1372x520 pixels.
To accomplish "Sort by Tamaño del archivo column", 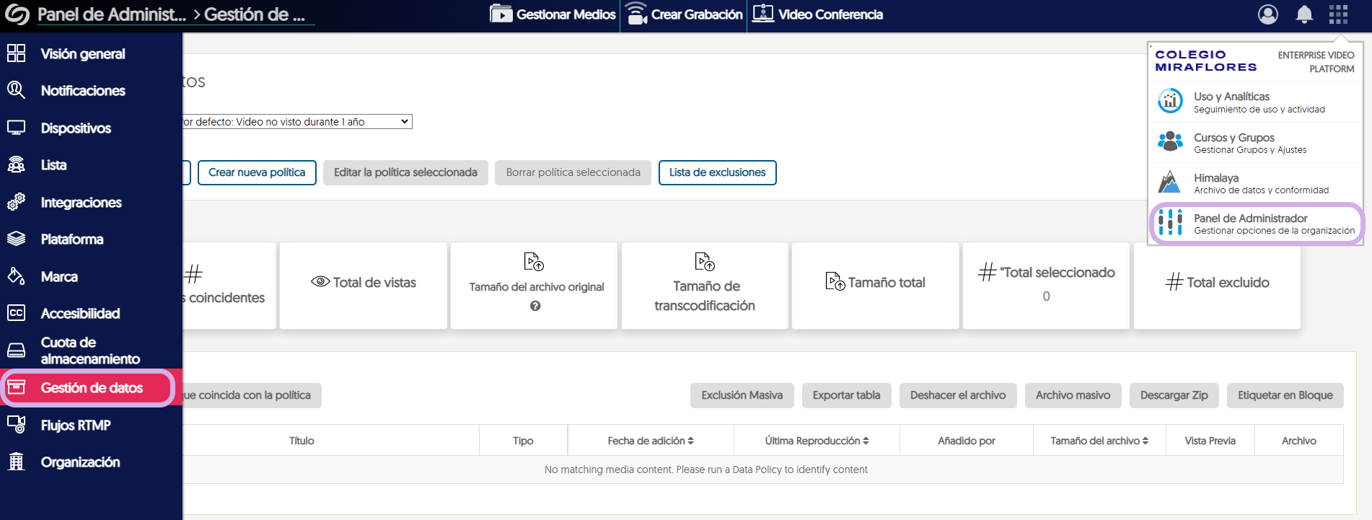I will pos(1099,441).
